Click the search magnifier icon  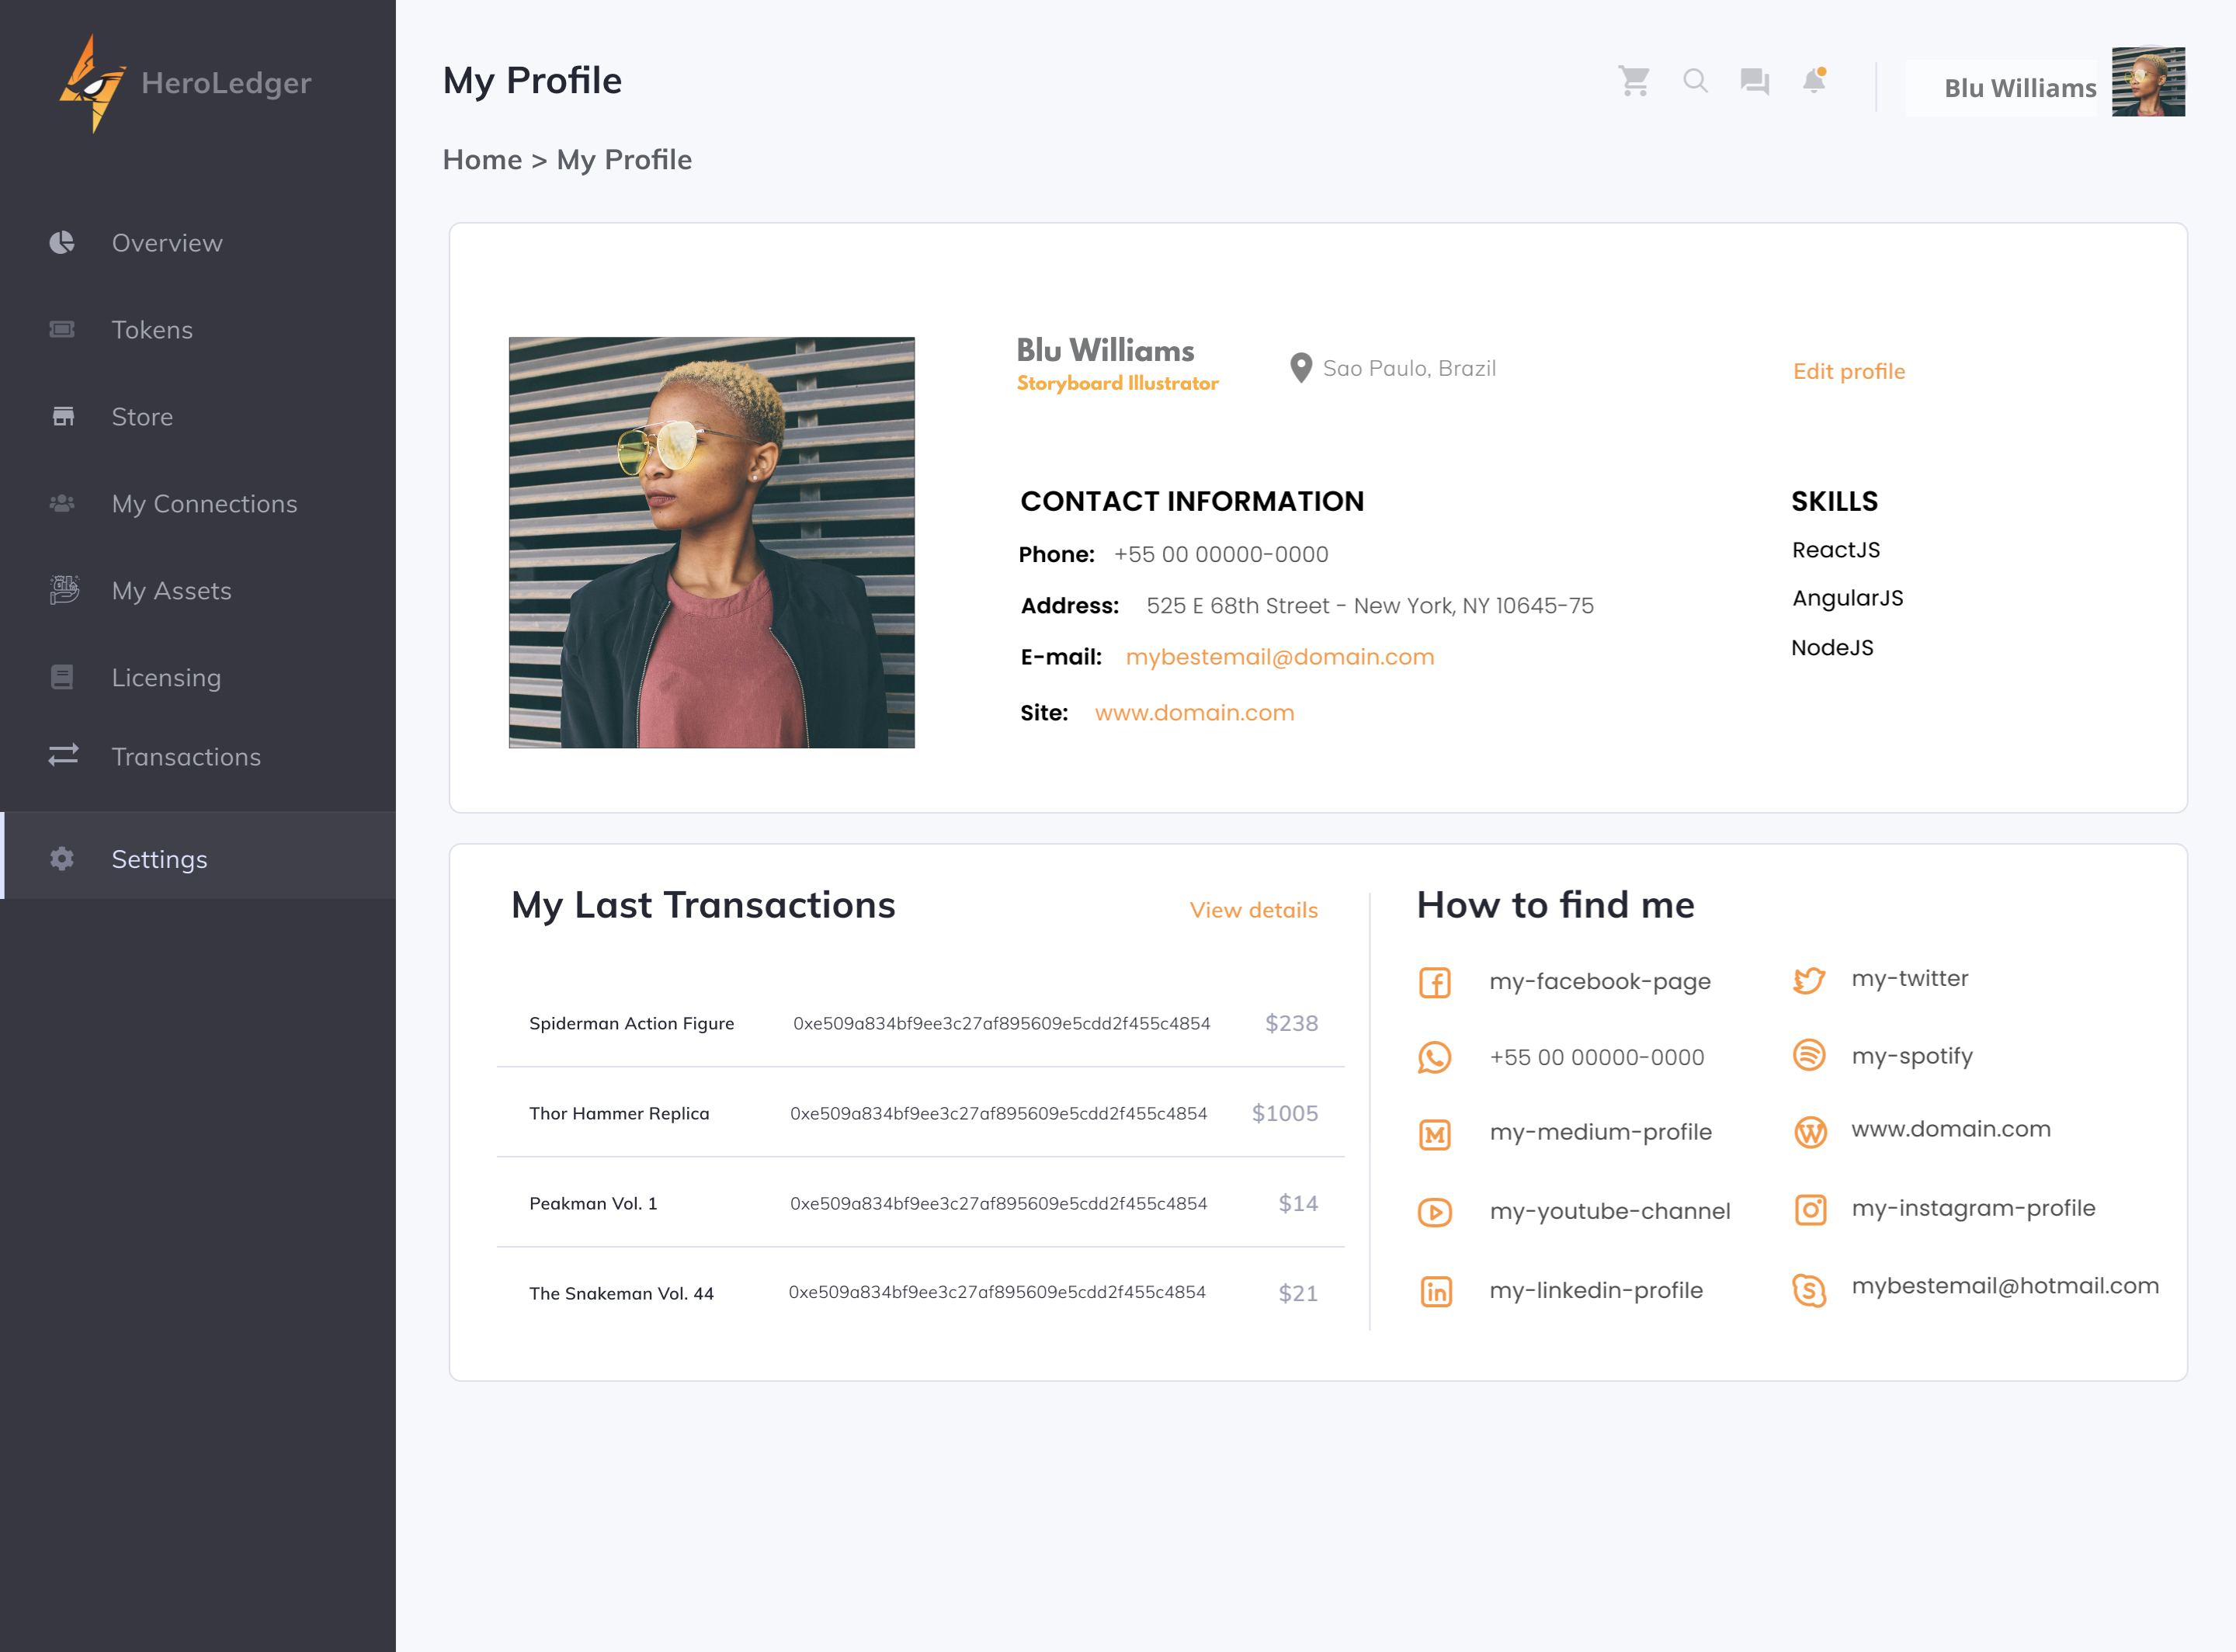click(1695, 81)
